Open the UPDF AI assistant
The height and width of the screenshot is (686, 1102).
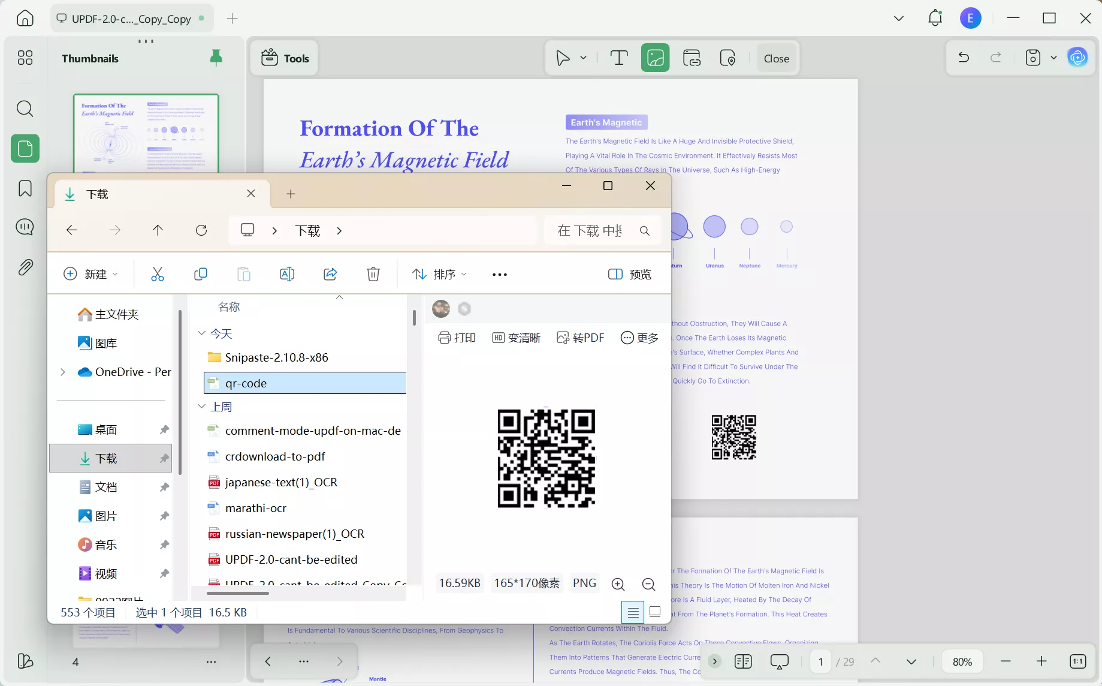coord(1077,58)
